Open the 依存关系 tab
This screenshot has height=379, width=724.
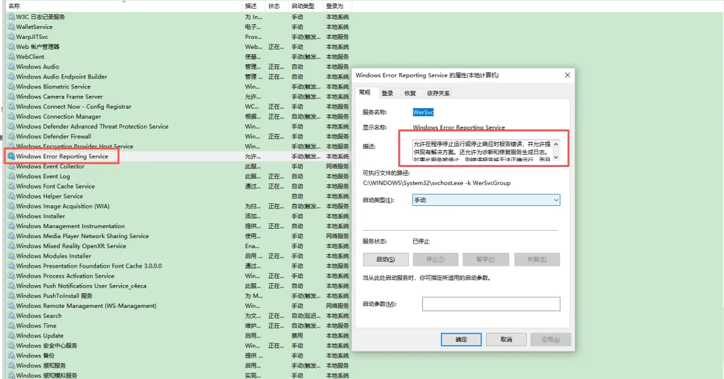[x=438, y=93]
